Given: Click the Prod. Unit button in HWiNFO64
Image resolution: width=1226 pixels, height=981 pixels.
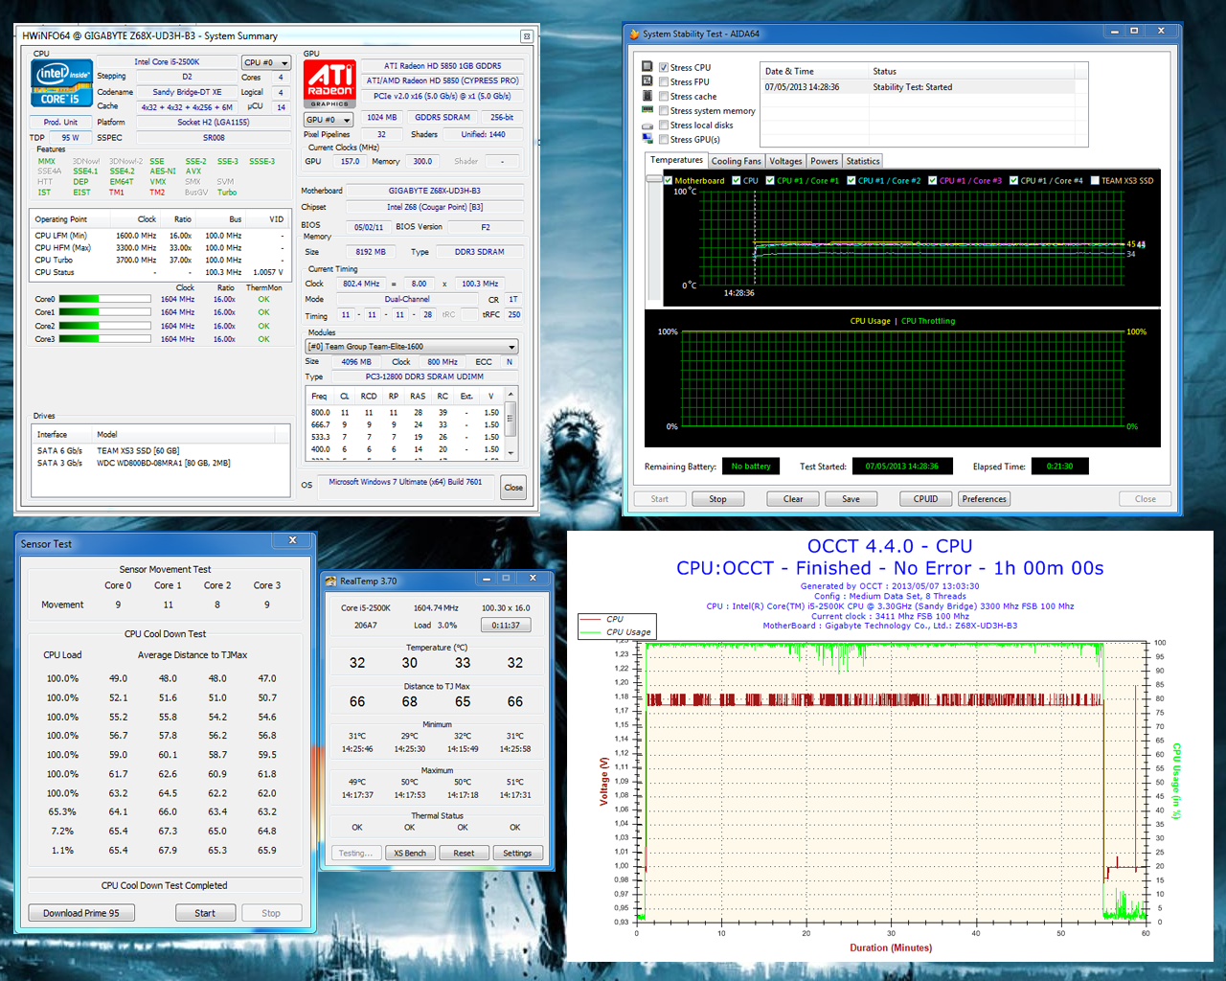Looking at the screenshot, I should (60, 123).
